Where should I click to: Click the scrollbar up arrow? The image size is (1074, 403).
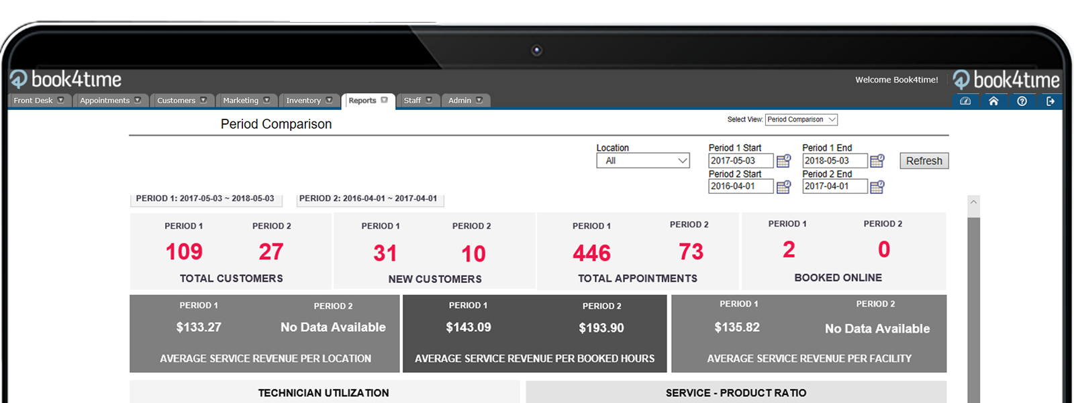click(974, 202)
